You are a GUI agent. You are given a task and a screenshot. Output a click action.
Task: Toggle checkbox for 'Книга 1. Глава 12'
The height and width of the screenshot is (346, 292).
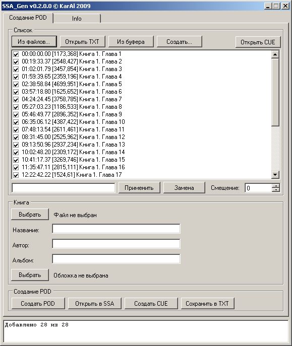[x=16, y=137]
